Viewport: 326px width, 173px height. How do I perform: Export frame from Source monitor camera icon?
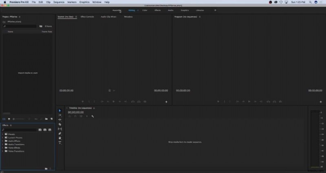coord(145,101)
